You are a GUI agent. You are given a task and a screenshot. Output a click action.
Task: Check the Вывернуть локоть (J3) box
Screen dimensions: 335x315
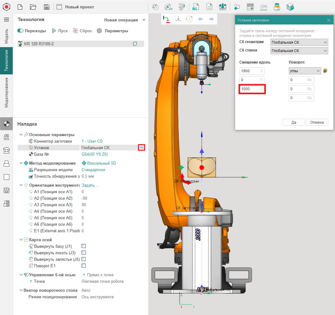click(x=83, y=253)
